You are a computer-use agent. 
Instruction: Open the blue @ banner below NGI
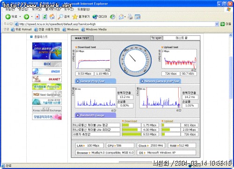tap(47, 102)
